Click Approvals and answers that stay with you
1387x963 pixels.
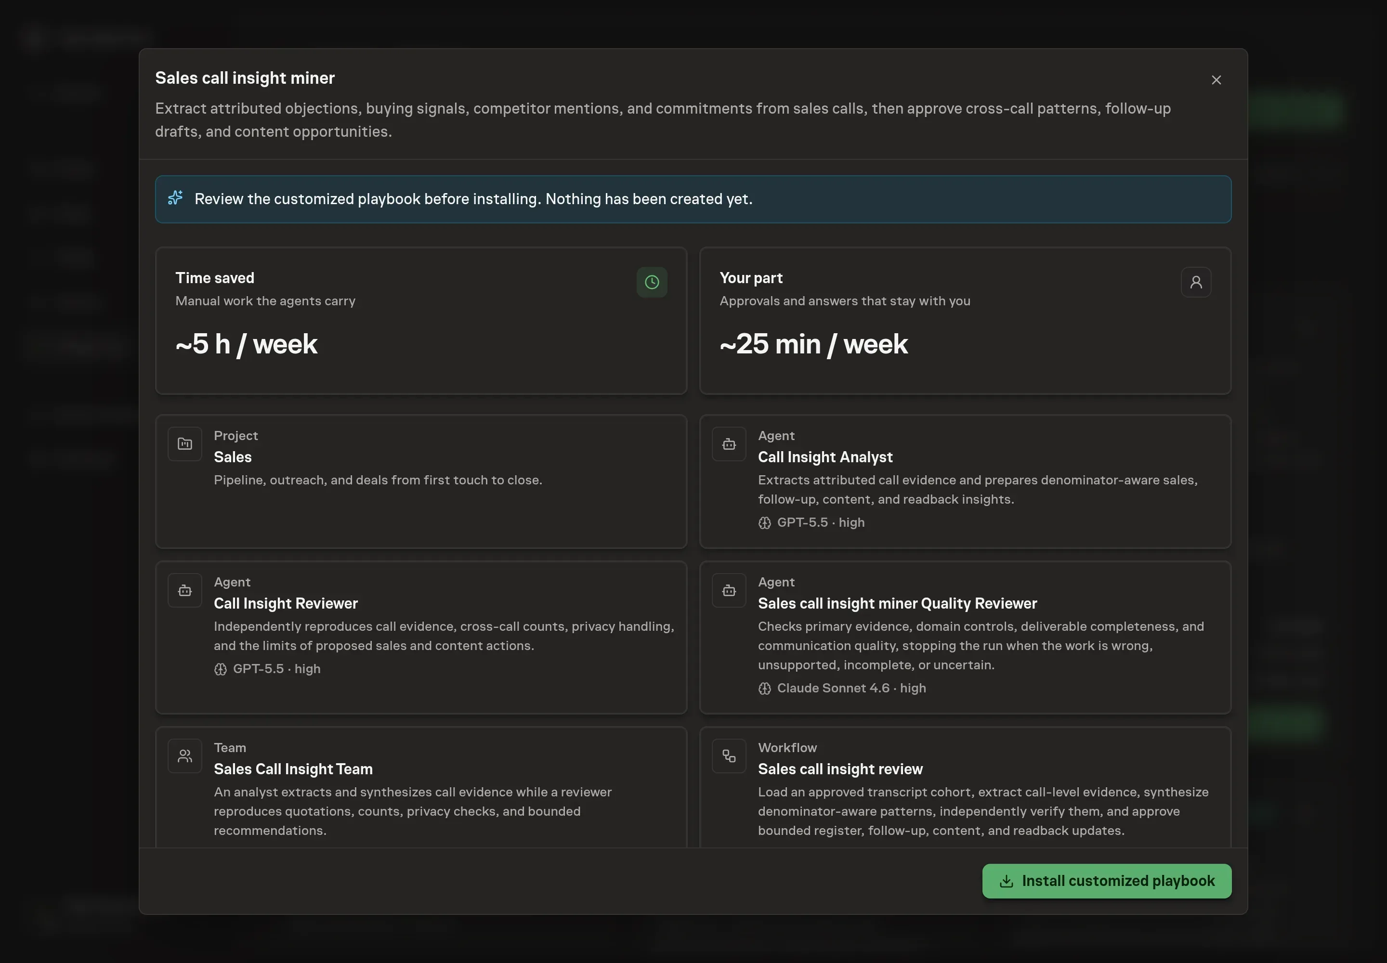(844, 300)
